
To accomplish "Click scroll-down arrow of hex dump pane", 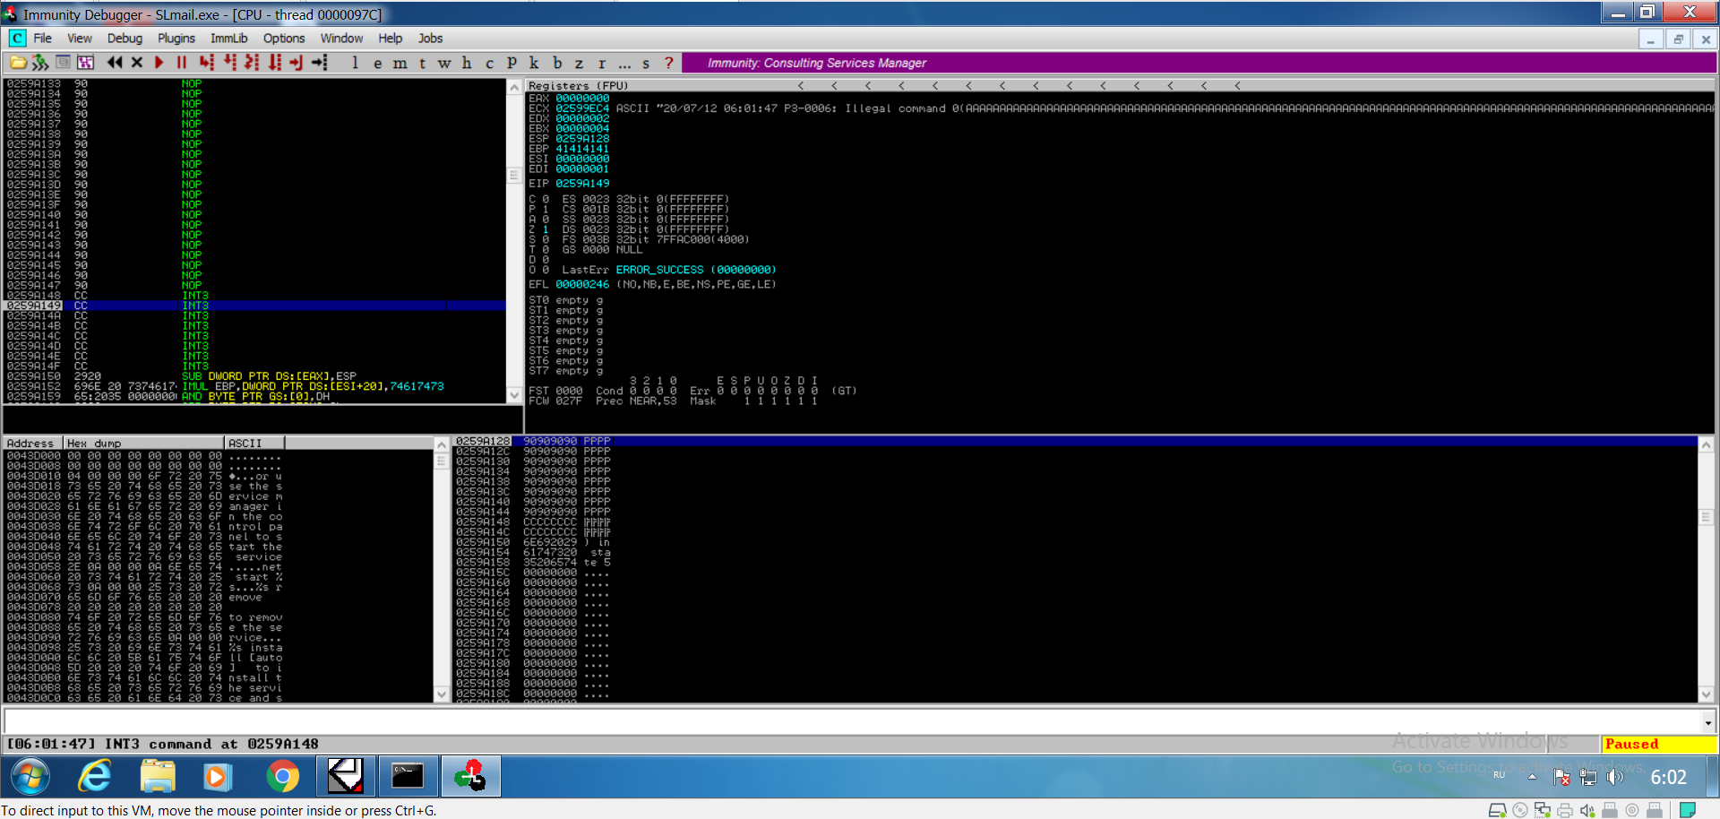I will 441,694.
